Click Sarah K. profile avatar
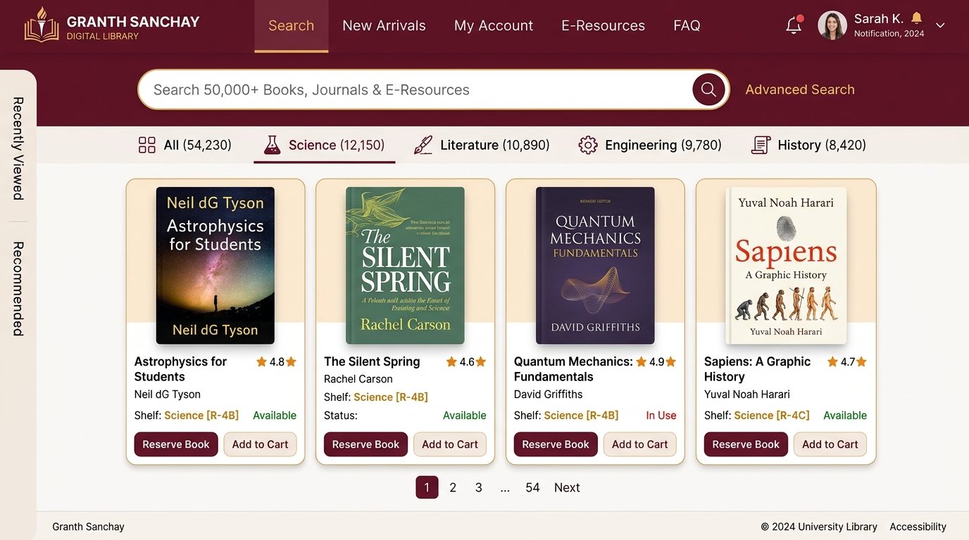The height and width of the screenshot is (540, 969). [x=832, y=25]
